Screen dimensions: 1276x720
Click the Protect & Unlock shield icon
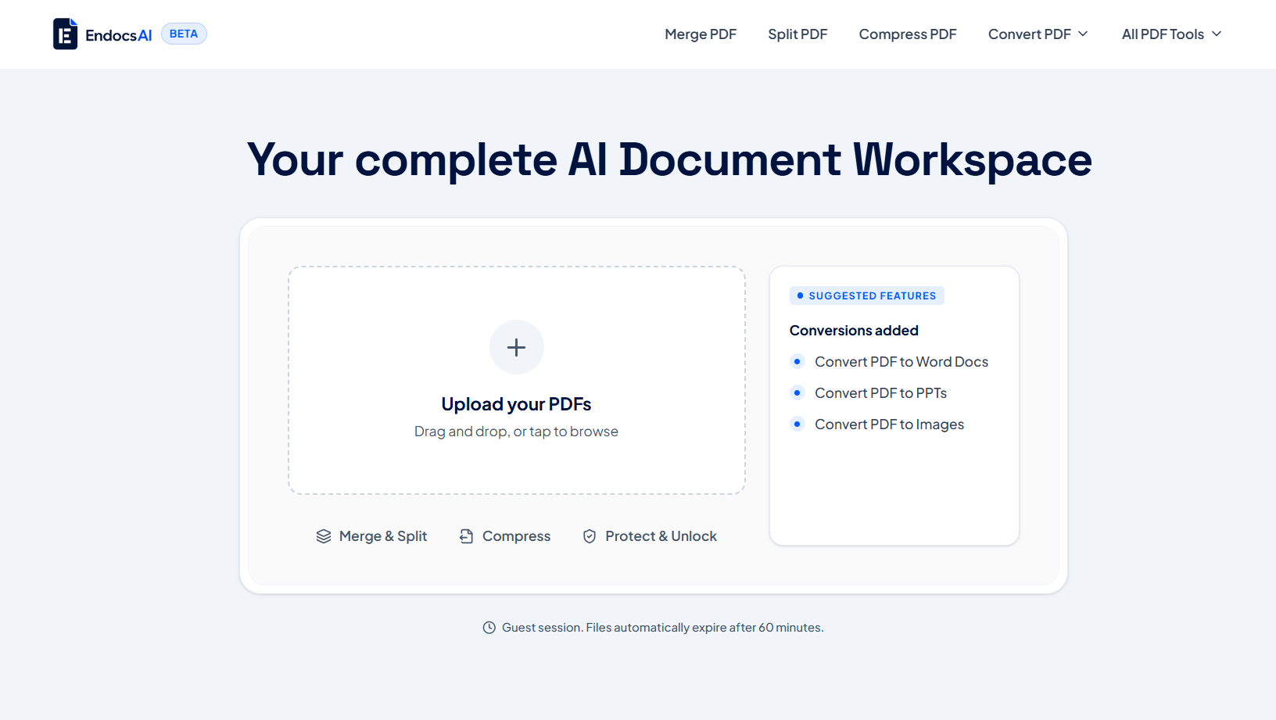[x=590, y=536]
